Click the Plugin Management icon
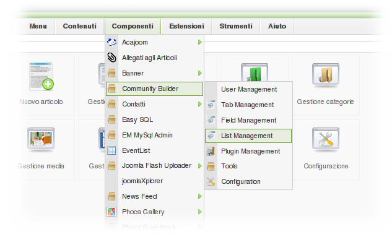 [x=211, y=151]
